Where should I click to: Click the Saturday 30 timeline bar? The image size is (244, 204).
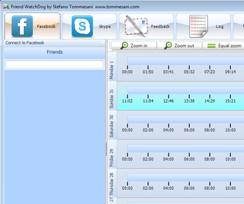tap(186, 119)
